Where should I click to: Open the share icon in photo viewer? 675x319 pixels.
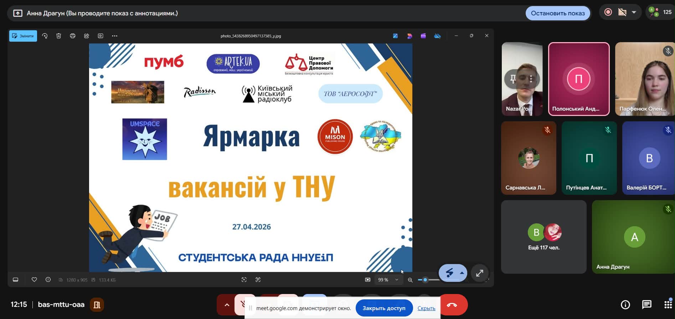(87, 36)
